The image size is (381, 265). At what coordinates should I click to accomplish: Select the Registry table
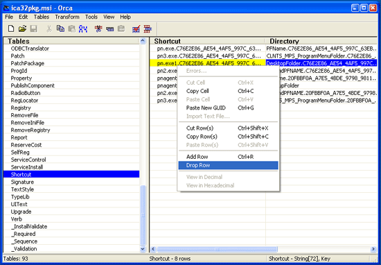(x=71, y=108)
